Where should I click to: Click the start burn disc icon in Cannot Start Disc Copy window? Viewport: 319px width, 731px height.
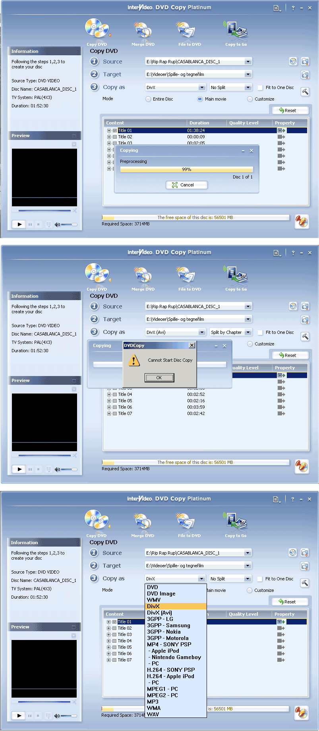point(302,466)
